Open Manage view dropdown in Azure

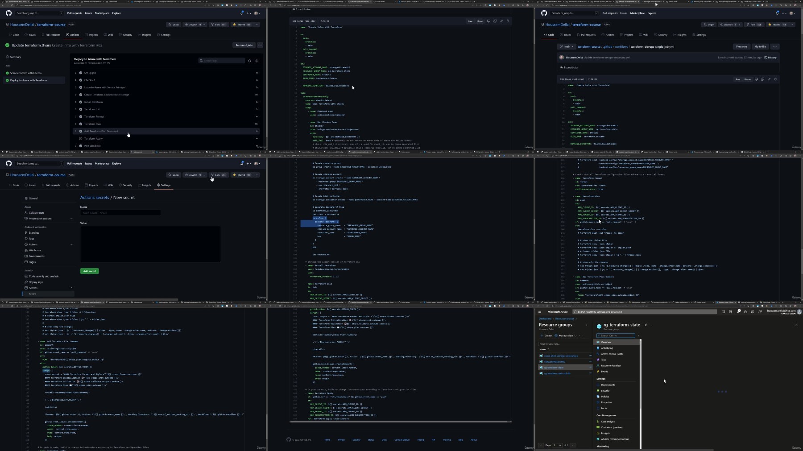(566, 335)
